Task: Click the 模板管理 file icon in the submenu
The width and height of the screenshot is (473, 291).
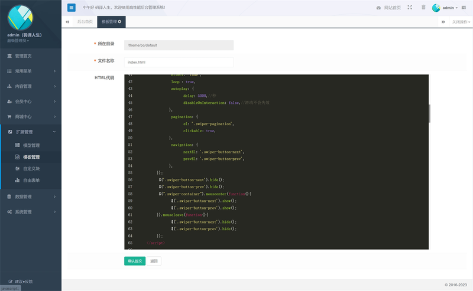Action: (x=18, y=157)
